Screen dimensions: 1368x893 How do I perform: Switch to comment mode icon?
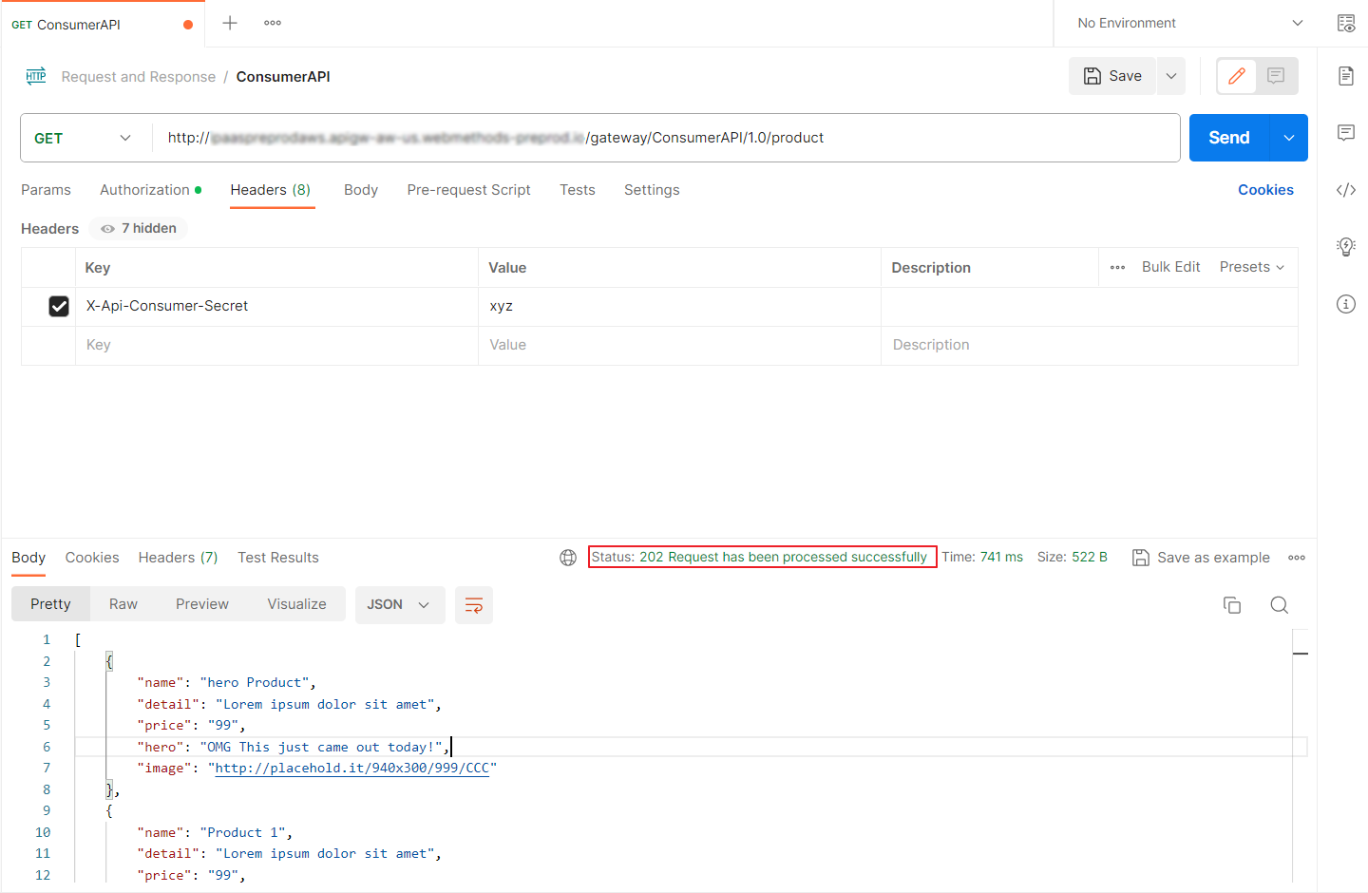click(x=1276, y=76)
